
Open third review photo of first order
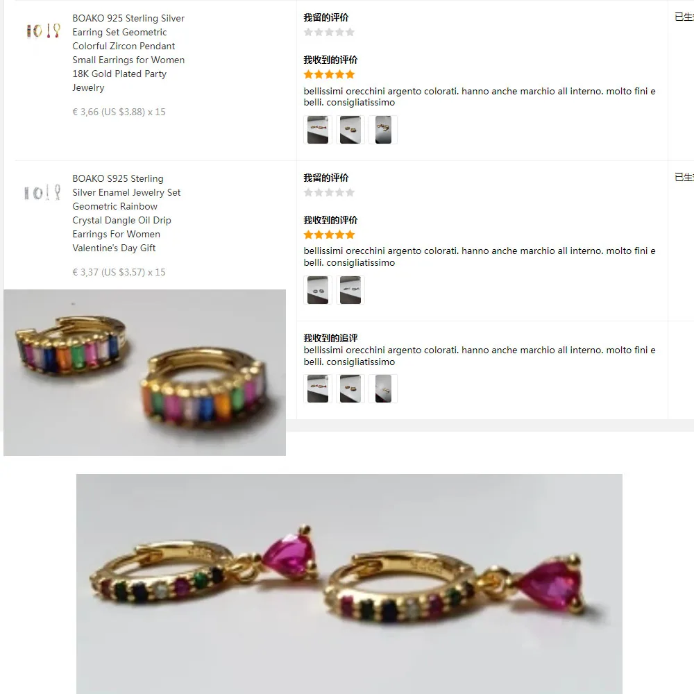coord(383,130)
